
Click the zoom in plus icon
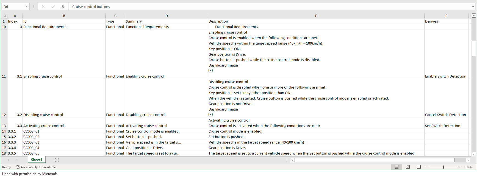point(459,167)
